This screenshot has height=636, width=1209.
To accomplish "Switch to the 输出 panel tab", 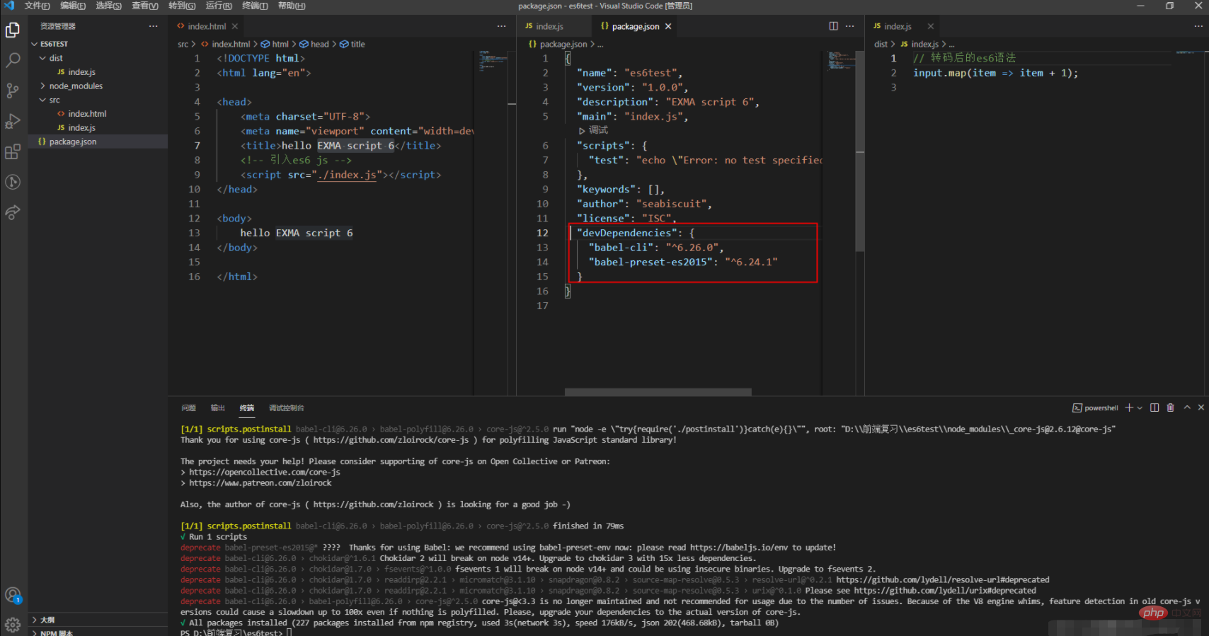I will point(217,408).
